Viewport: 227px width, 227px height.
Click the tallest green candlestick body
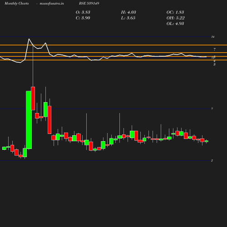(x=29, y=120)
